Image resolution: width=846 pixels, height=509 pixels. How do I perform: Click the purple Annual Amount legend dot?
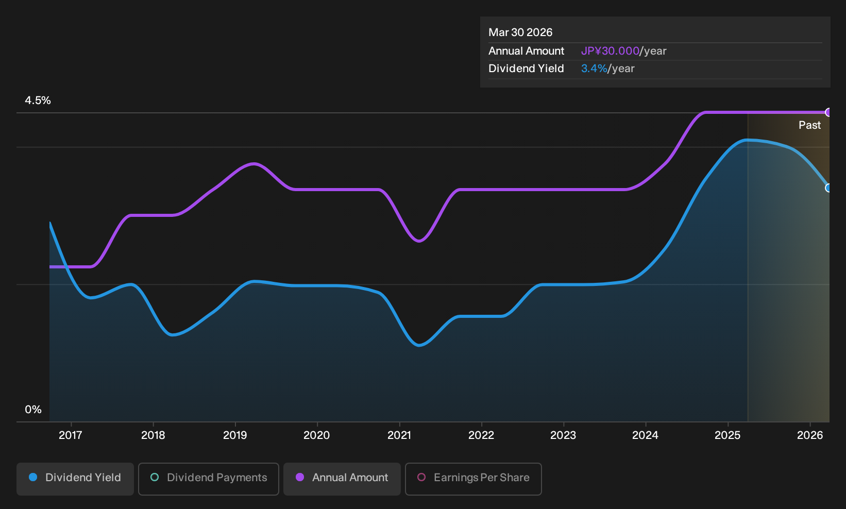(x=300, y=478)
